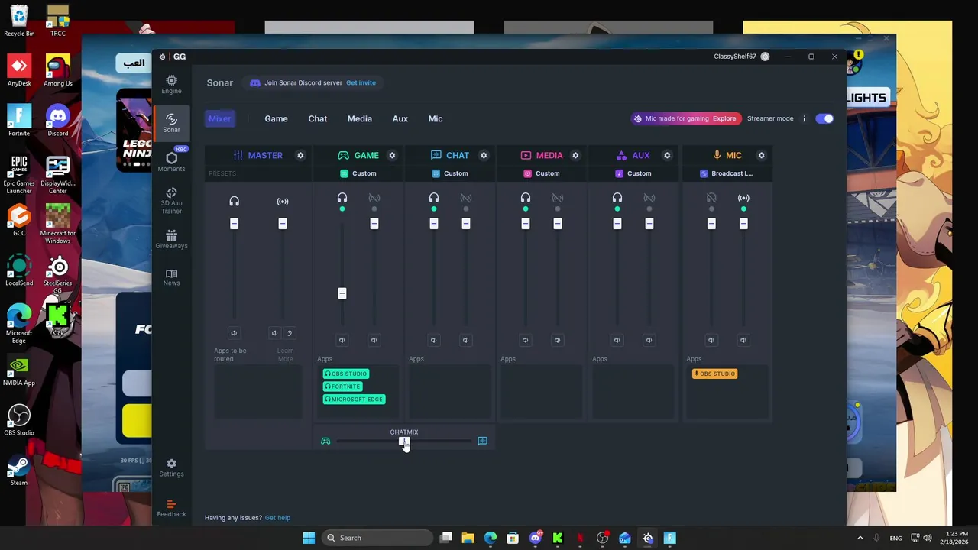Open the Giveaways section in the sidebar
978x550 pixels.
coord(171,239)
